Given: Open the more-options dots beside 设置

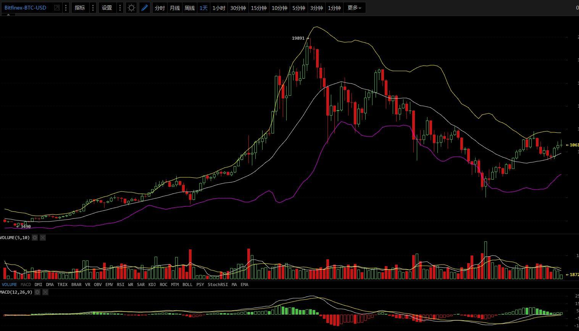Looking at the screenshot, I should (x=120, y=8).
